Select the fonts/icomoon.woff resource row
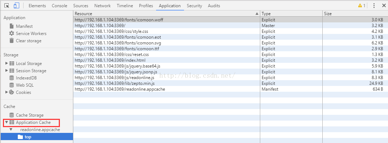Image resolution: width=388 pixels, height=143 pixels. click(230, 20)
